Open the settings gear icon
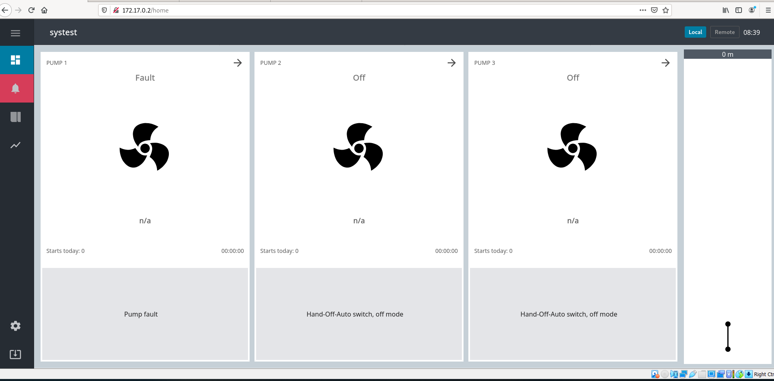Screen dimensions: 774x381 15,326
